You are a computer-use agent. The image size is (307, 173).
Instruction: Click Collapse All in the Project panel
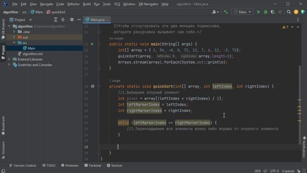click(x=63, y=20)
